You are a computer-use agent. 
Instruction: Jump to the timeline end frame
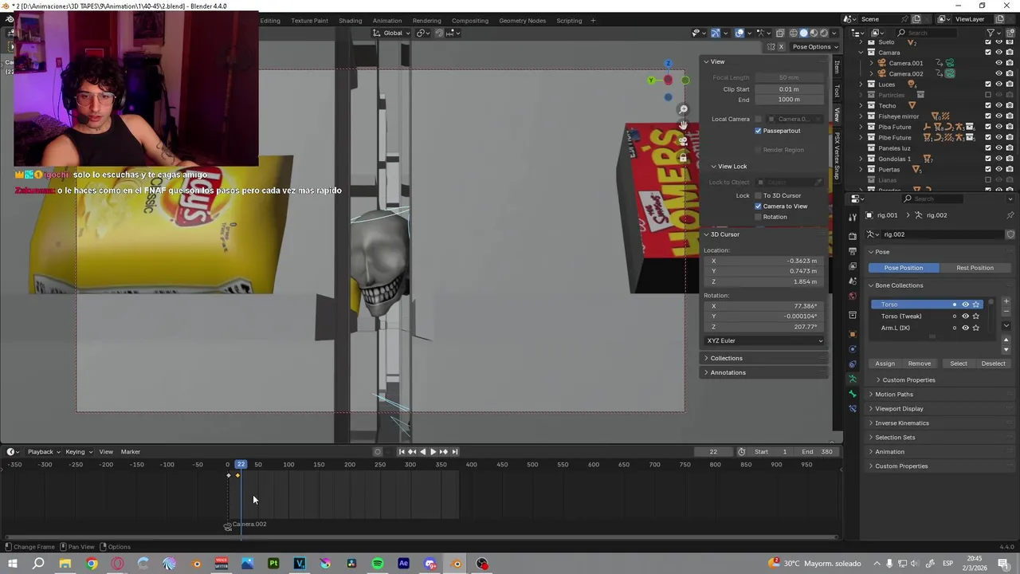pos(455,452)
